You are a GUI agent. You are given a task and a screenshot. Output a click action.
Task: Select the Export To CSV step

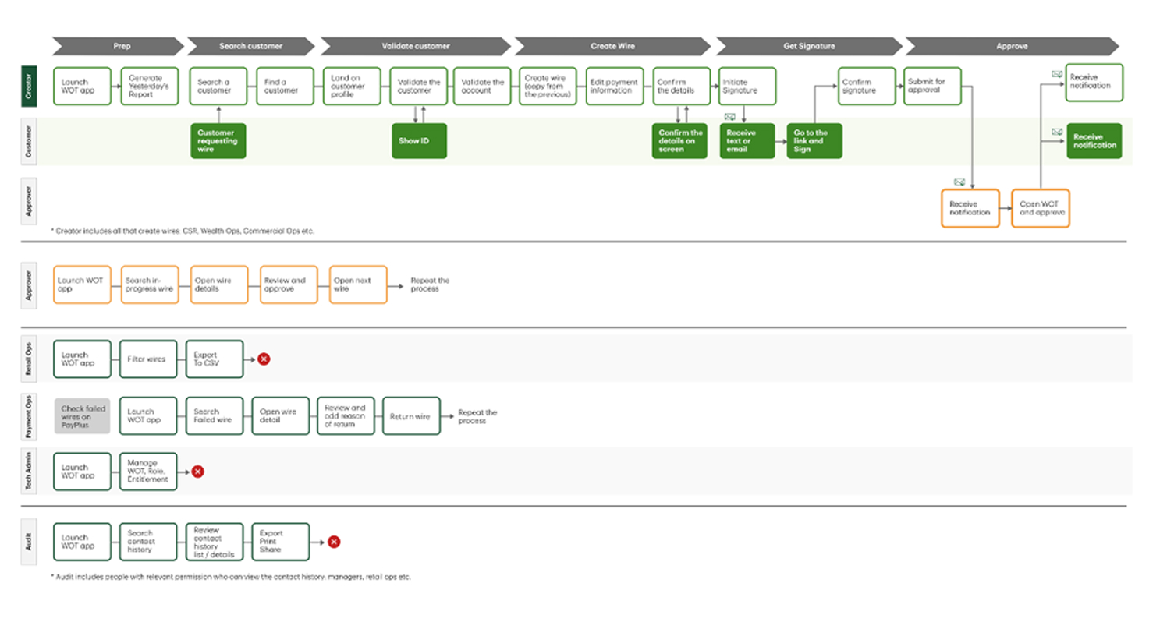pyautogui.click(x=215, y=359)
